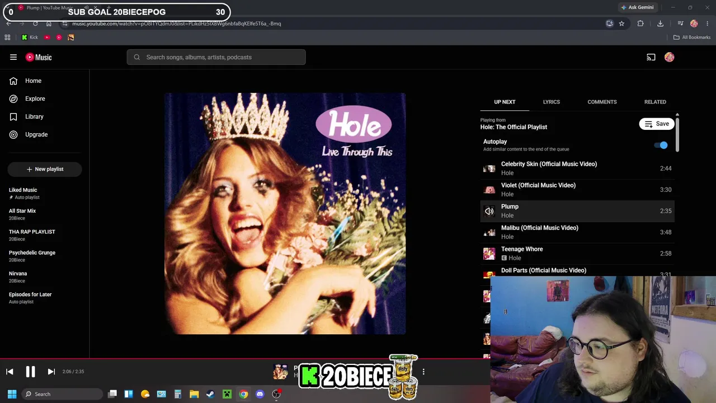The image size is (716, 403).
Task: Switch to the Up Next tab
Action: (x=505, y=102)
